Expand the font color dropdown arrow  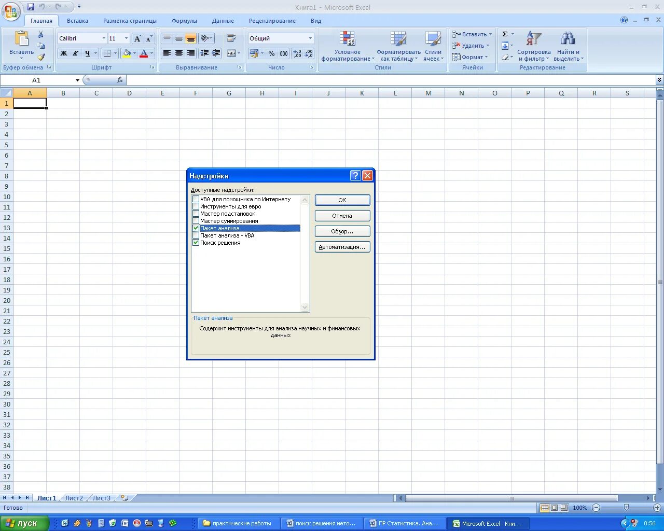(x=151, y=53)
